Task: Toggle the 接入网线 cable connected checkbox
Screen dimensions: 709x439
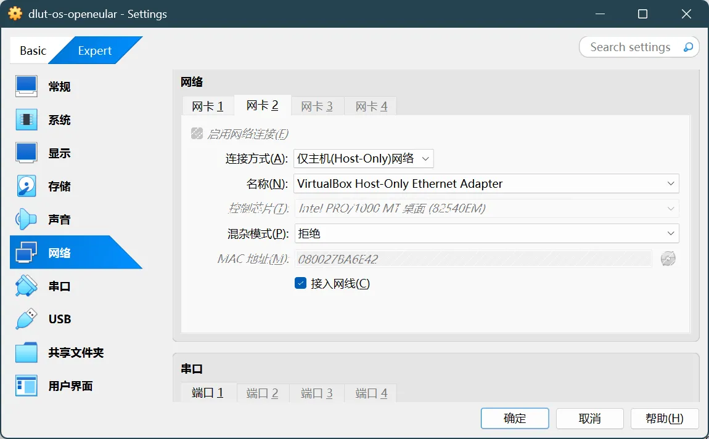Action: click(301, 283)
